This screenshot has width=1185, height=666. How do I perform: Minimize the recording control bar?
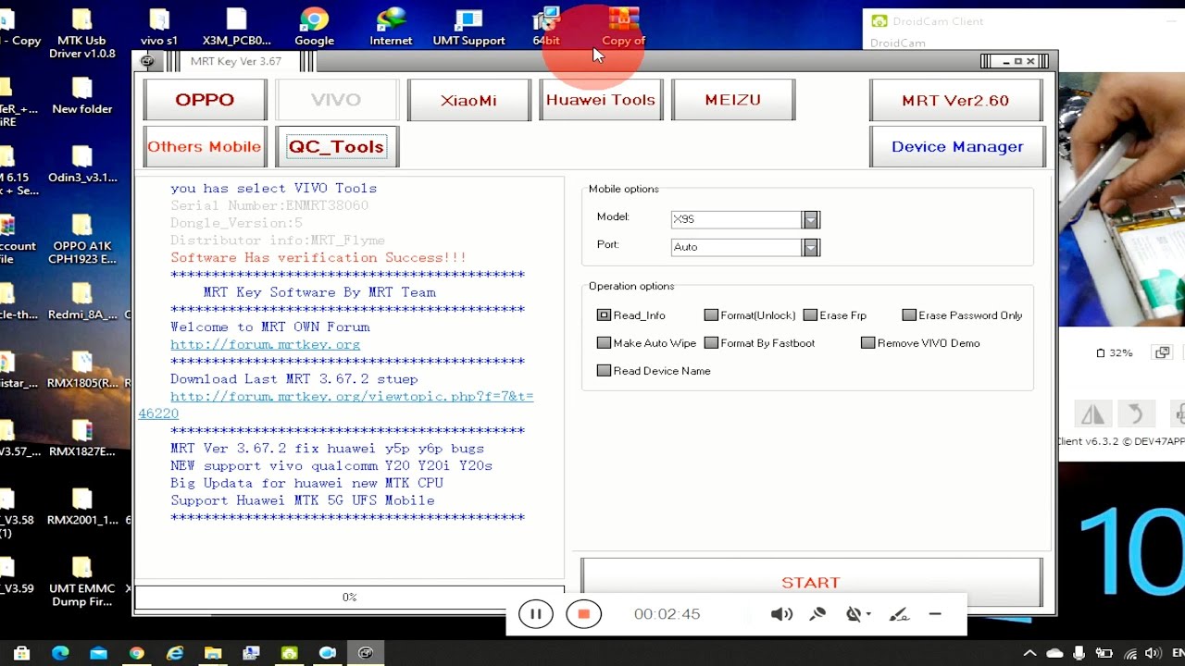(x=935, y=614)
